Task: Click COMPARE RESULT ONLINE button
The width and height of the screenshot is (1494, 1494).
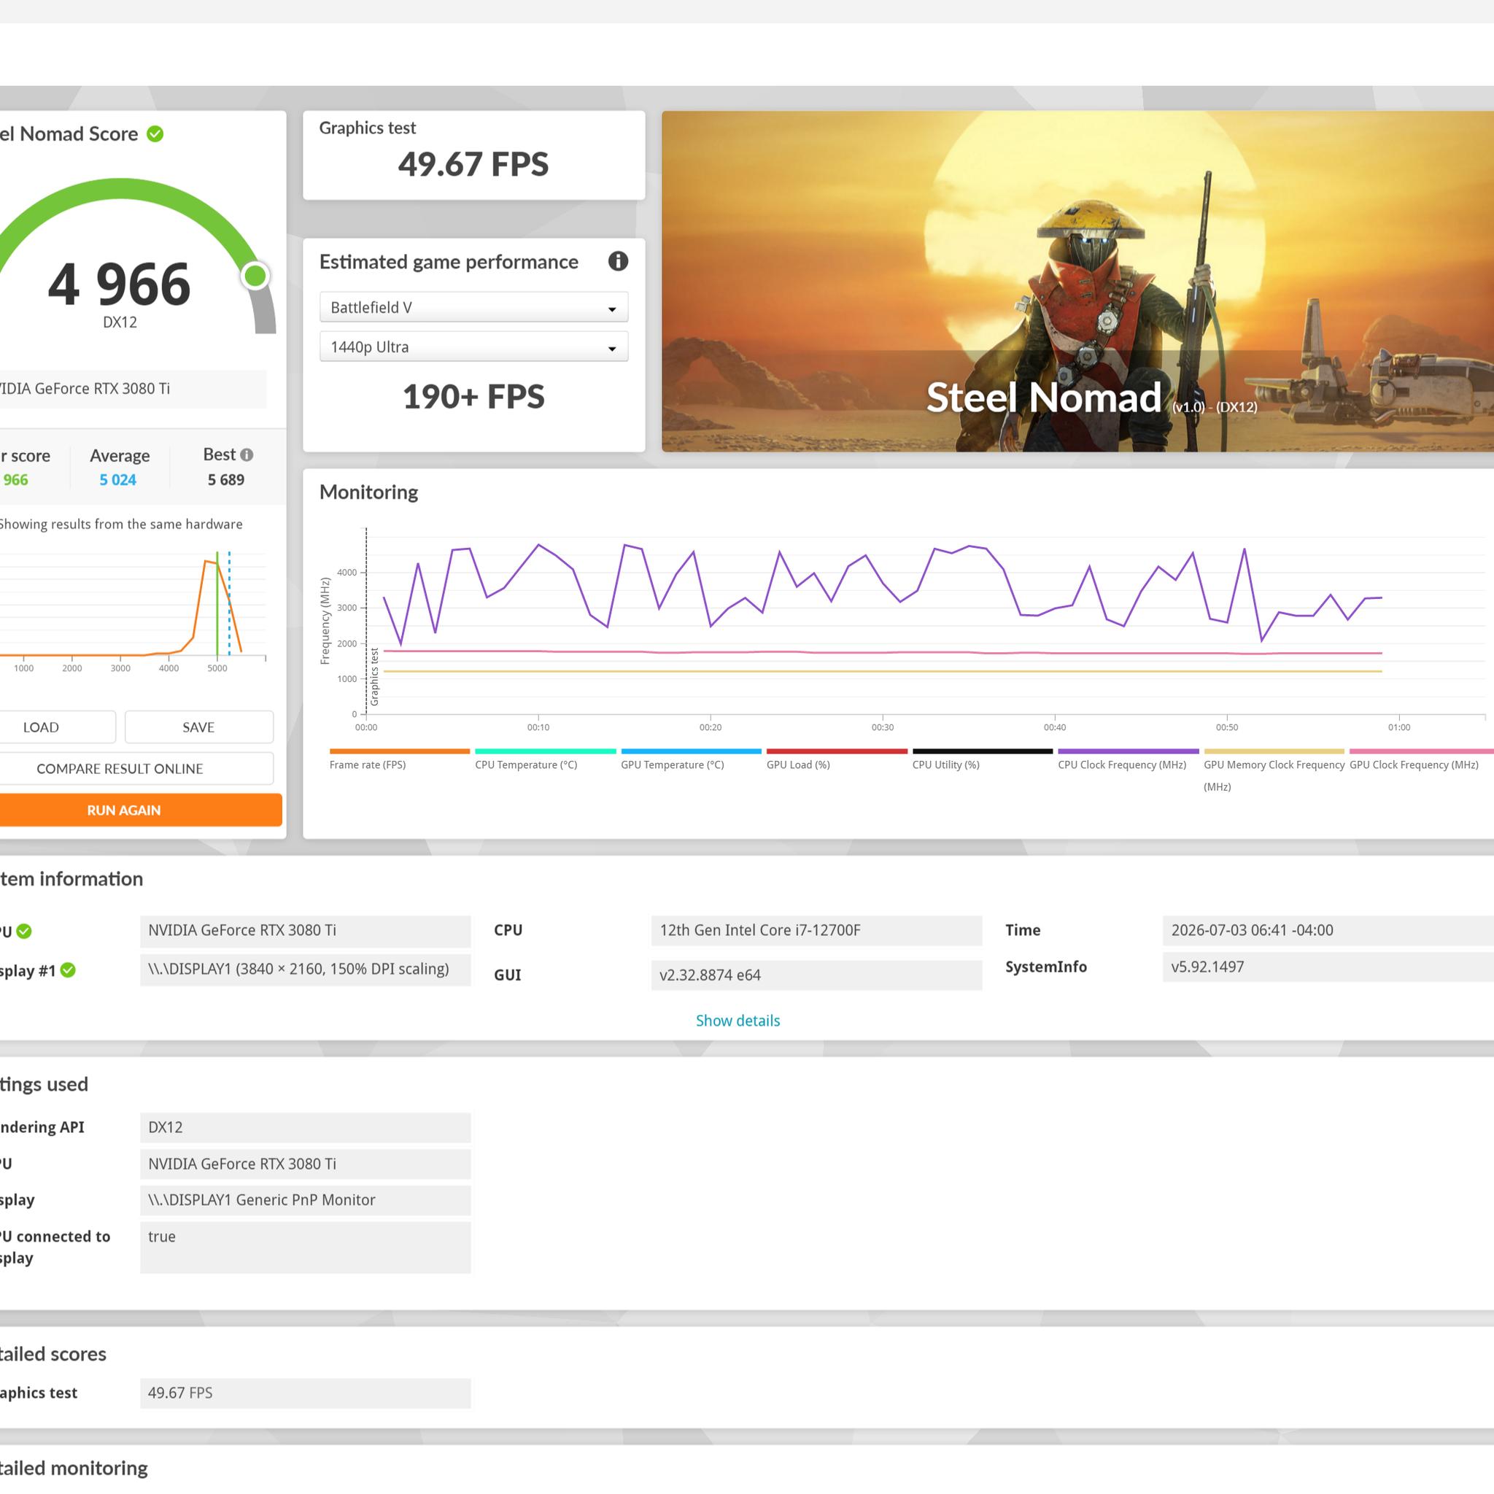Action: 120,769
